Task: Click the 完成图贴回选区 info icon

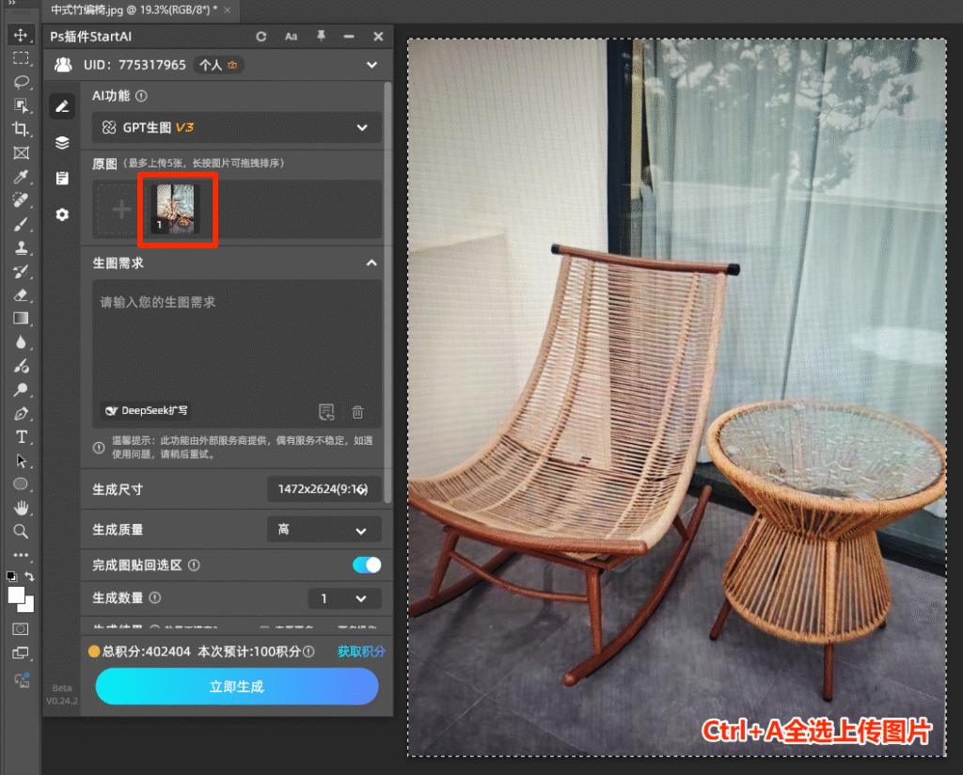Action: 194,565
